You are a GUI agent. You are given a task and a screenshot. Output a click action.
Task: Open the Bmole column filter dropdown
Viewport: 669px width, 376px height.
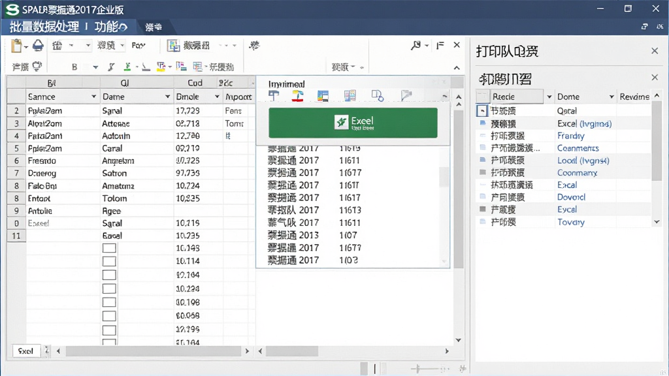coord(217,97)
